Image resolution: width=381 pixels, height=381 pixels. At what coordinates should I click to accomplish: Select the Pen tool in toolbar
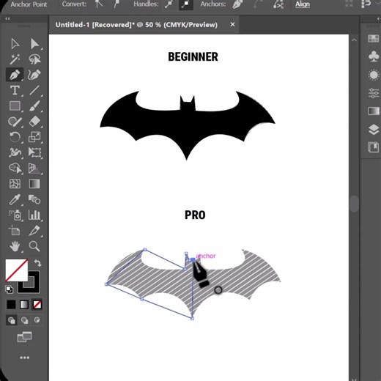15,75
